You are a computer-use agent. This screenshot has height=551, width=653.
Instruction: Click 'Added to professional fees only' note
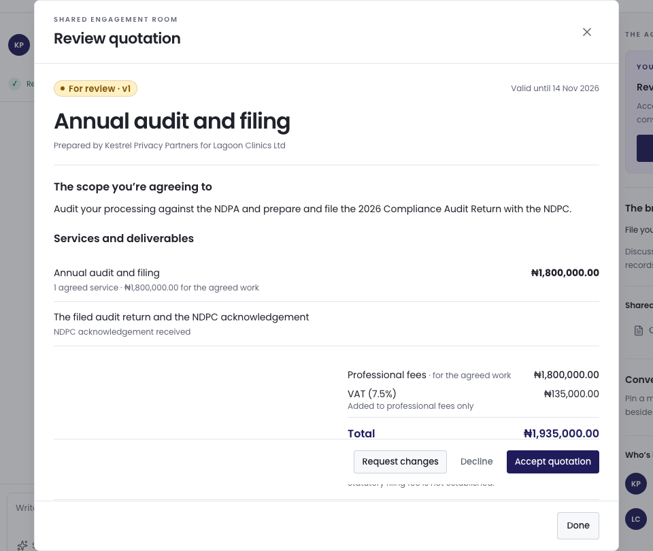[411, 406]
